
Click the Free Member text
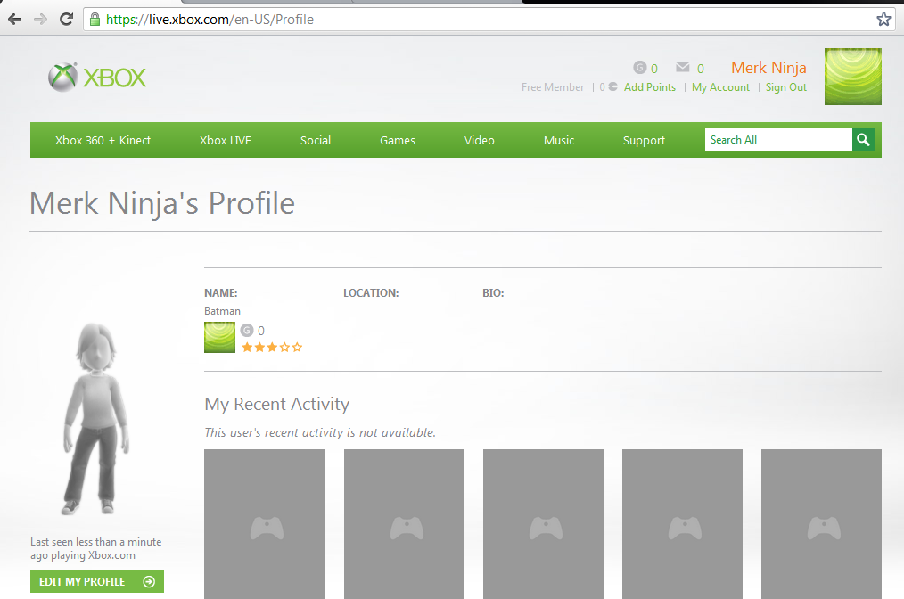tap(553, 87)
